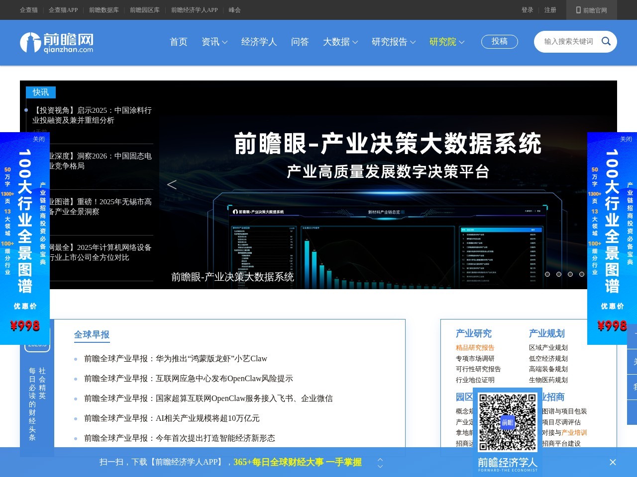The height and width of the screenshot is (477, 637).
Task: Click the carousel previous arrow
Action: [x=172, y=184]
